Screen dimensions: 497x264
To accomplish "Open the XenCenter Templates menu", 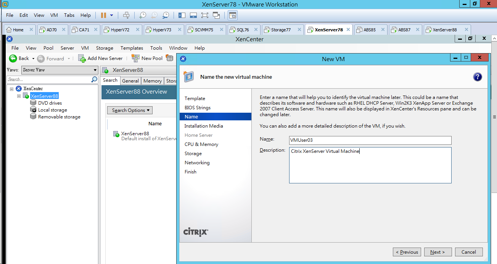I will 132,48.
